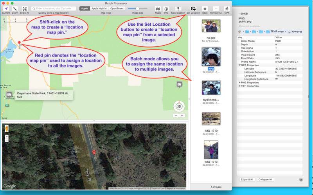
Task: Zoom out the satellite view with minus
Action: [x=7, y=140]
